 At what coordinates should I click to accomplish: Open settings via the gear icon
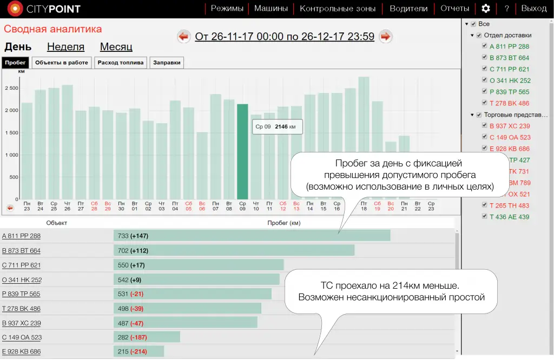(x=486, y=9)
